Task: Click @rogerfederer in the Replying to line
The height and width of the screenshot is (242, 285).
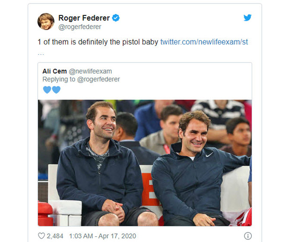Action: click(x=98, y=79)
